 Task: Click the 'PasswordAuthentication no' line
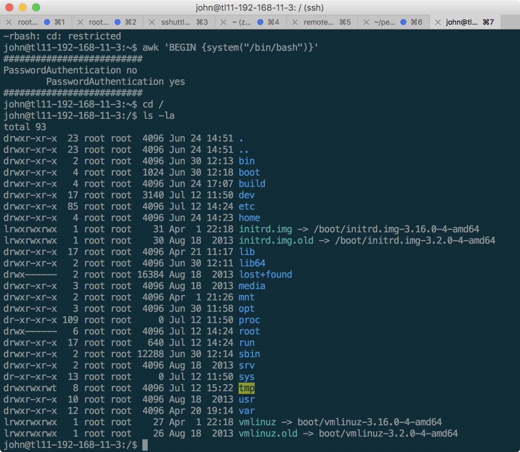click(70, 70)
